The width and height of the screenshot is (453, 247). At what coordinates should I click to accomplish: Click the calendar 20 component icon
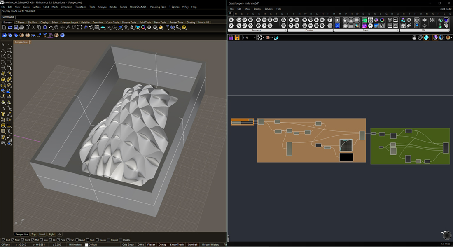click(370, 20)
